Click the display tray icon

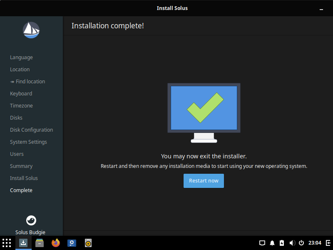point(262,243)
